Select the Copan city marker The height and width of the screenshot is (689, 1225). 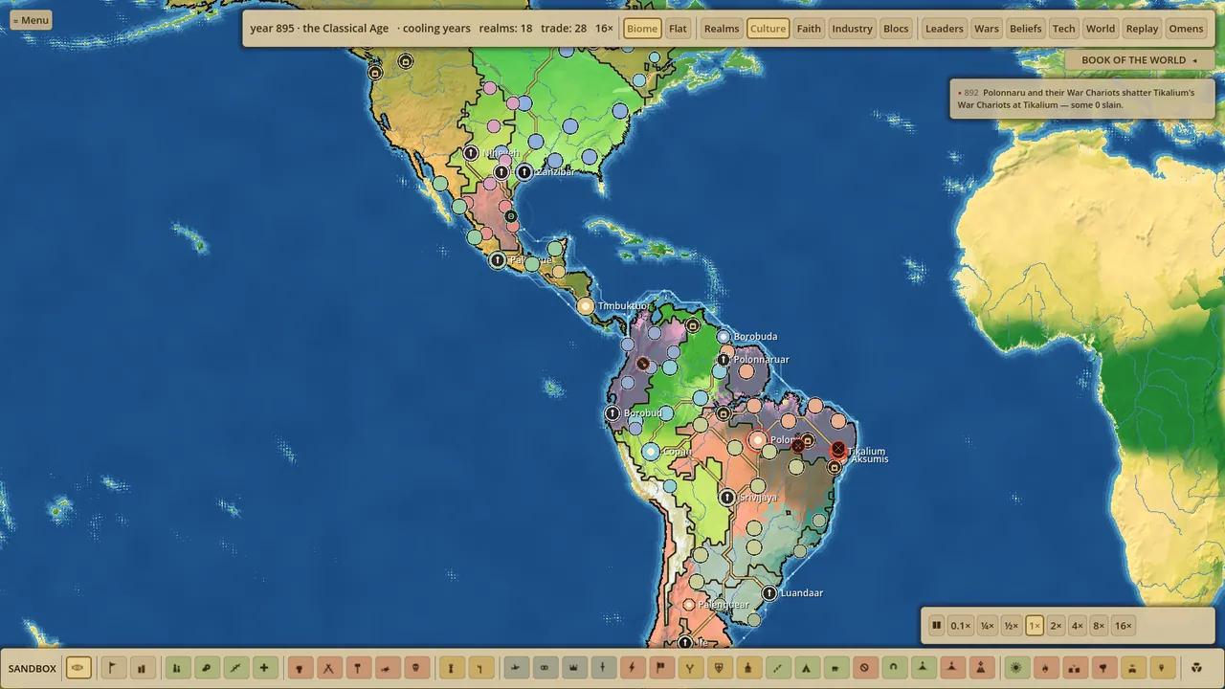651,452
